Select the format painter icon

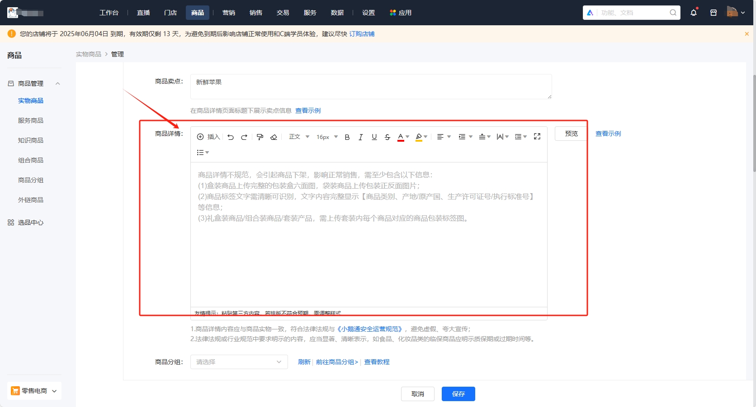tap(260, 137)
